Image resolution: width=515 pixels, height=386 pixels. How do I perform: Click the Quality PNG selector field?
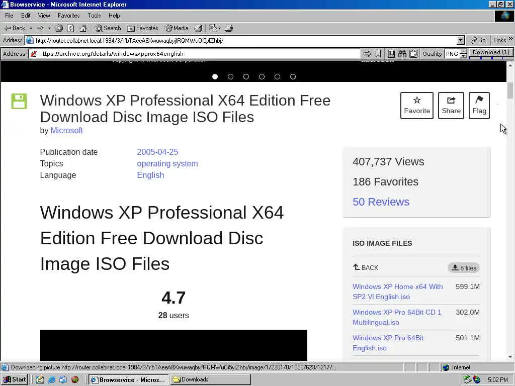(x=452, y=54)
